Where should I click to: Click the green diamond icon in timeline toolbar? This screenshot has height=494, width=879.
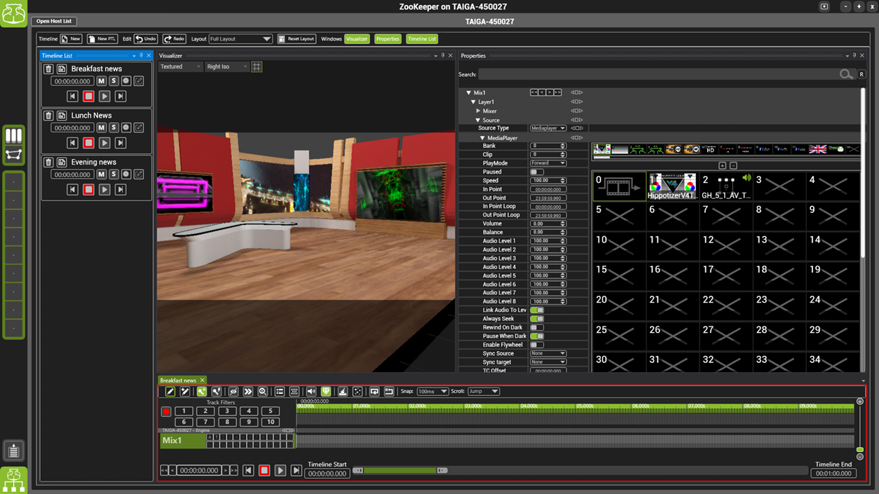click(x=326, y=392)
